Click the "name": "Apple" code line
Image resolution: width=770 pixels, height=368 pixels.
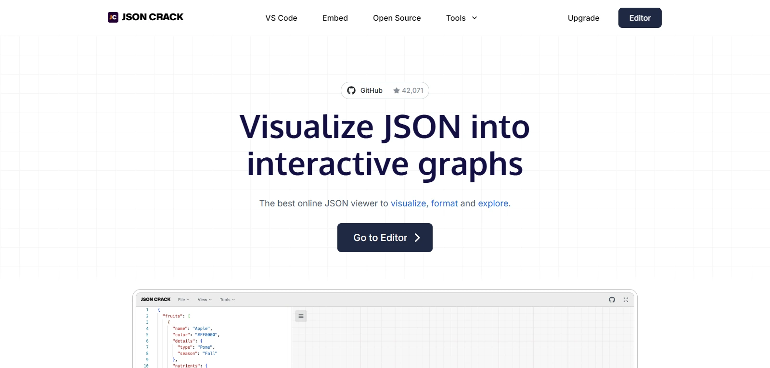point(192,329)
